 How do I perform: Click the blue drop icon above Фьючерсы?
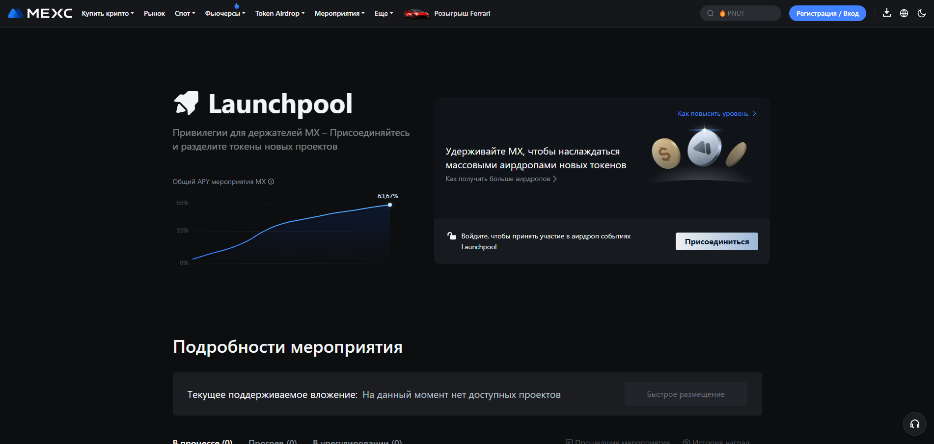click(237, 6)
